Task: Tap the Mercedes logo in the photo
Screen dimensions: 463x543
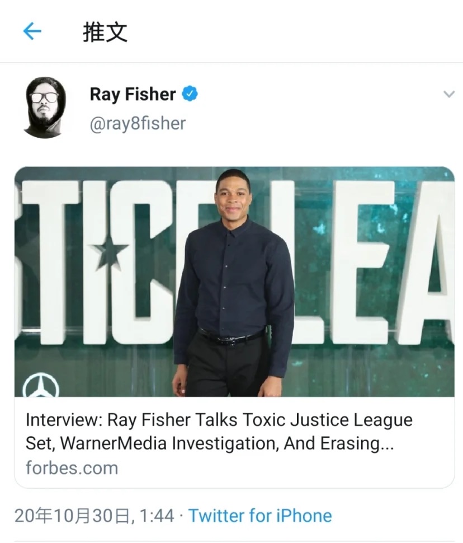Action: coord(41,385)
